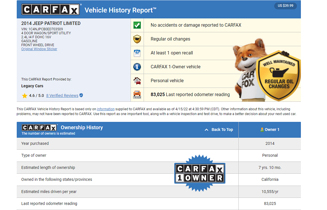Click the Ownership History CARFAX logo
The height and width of the screenshot is (210, 327).
click(39, 128)
